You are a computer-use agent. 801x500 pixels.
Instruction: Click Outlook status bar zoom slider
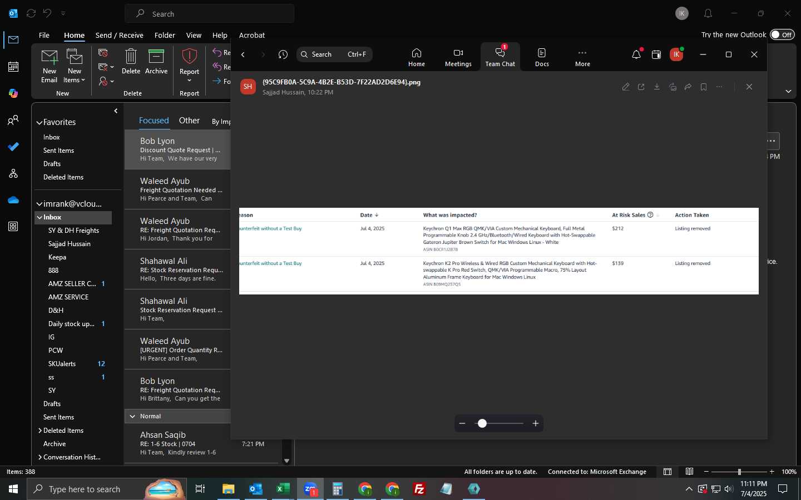[739, 472]
